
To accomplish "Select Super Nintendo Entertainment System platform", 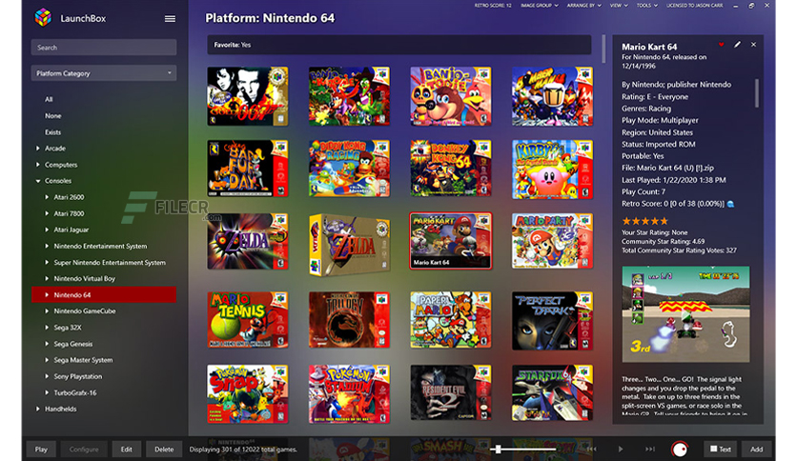I will [x=110, y=263].
